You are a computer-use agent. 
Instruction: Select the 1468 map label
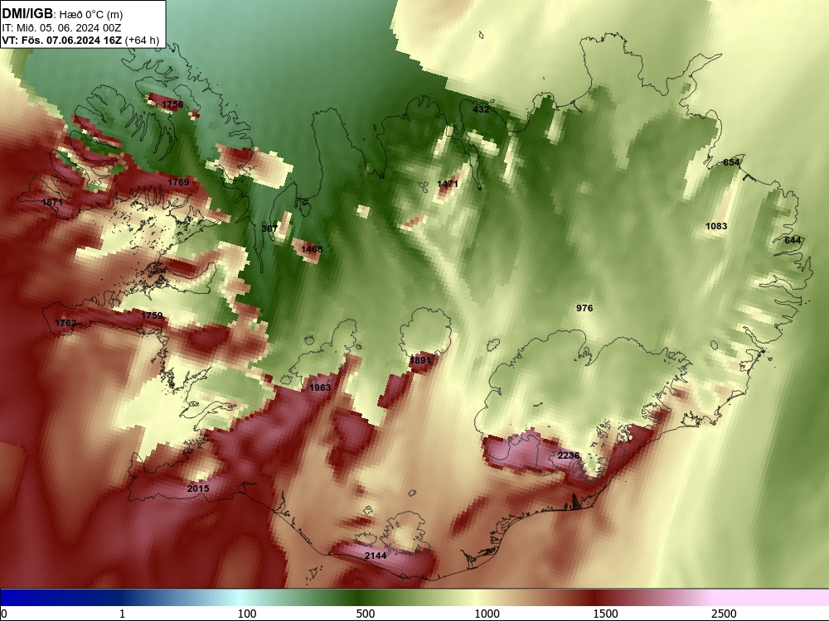(312, 249)
